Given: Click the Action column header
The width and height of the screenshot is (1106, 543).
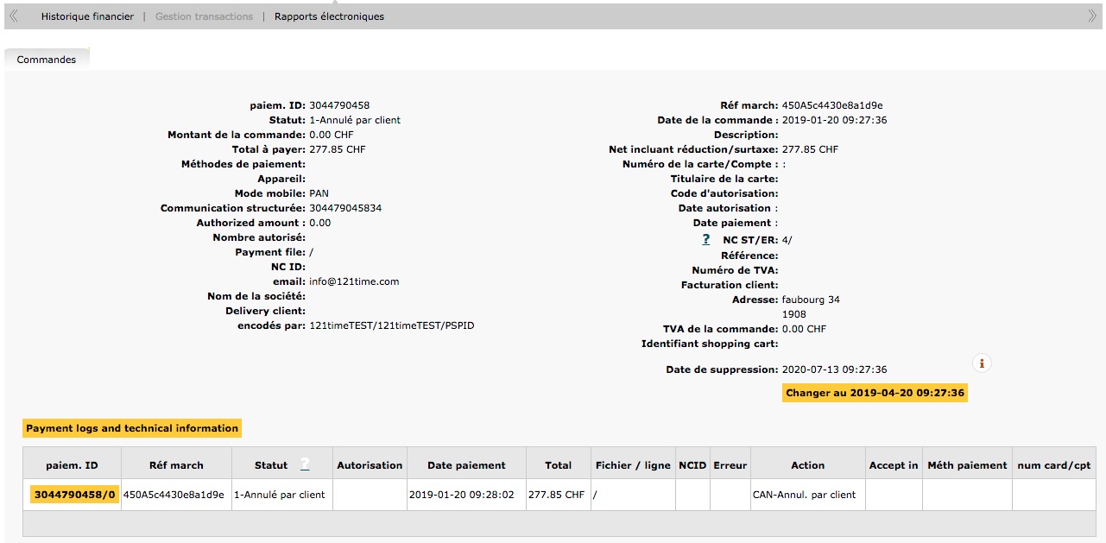Looking at the screenshot, I should 807,465.
